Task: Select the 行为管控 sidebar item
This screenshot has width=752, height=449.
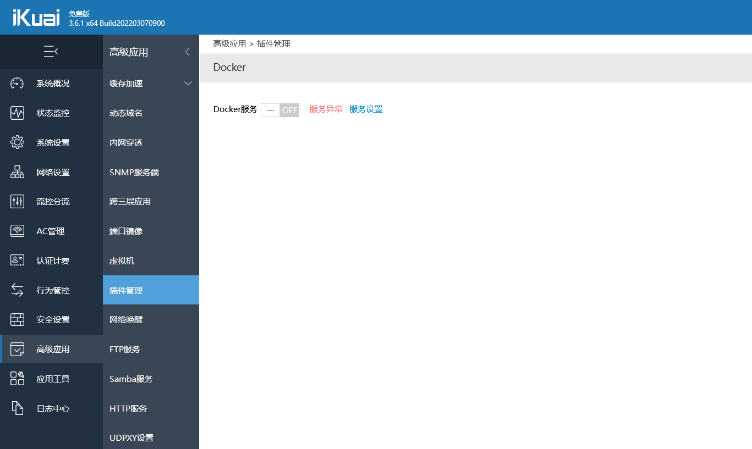Action: [x=17, y=290]
